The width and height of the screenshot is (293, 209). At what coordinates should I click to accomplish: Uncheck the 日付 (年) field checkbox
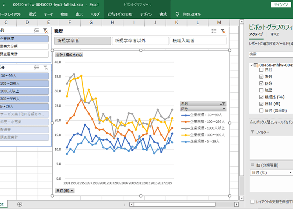pos(261,104)
